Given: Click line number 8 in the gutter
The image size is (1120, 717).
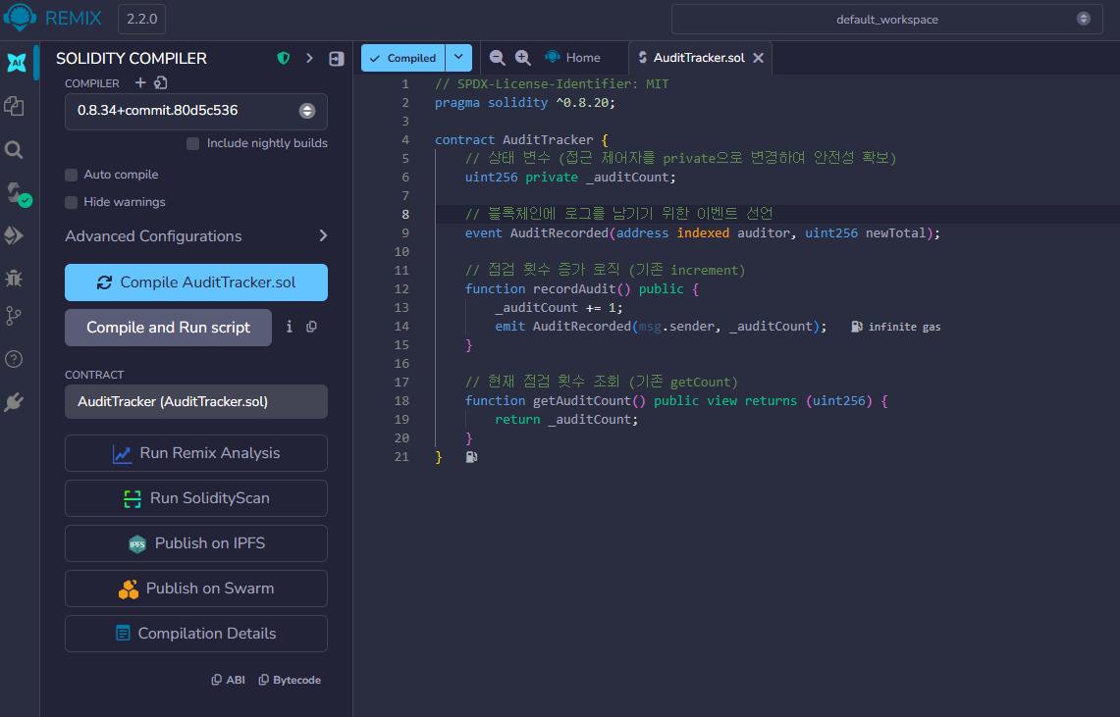Looking at the screenshot, I should tap(405, 214).
